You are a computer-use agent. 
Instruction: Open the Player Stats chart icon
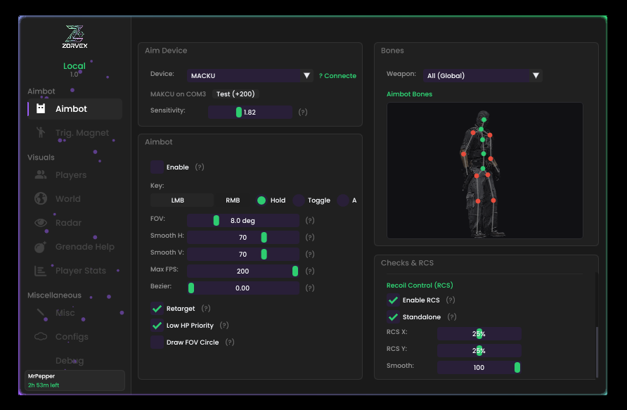[41, 271]
